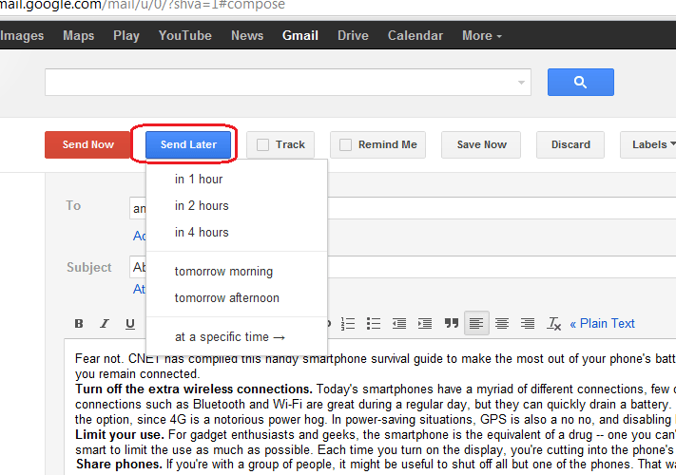Open Maps in the Google bar
The width and height of the screenshot is (676, 475).
79,35
